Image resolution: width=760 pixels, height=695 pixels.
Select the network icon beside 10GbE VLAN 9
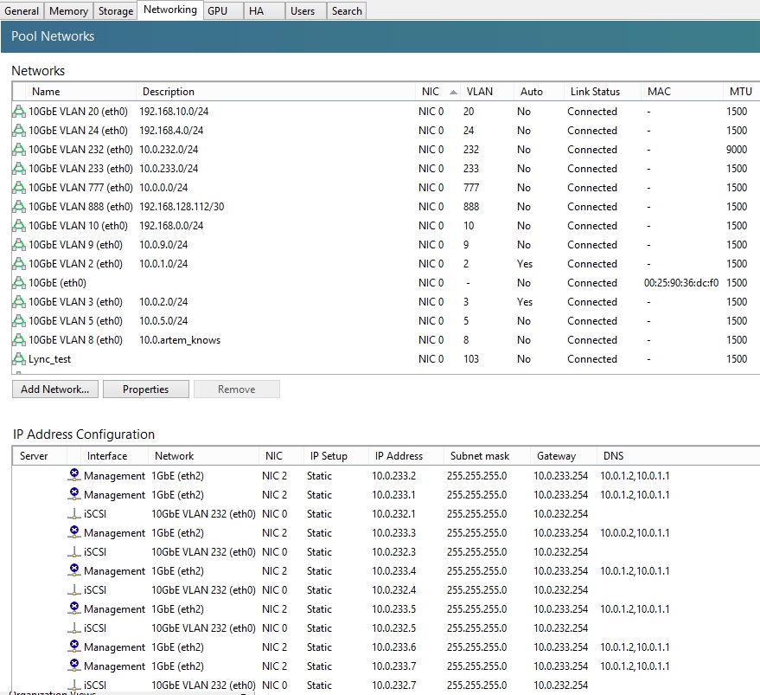[18, 244]
